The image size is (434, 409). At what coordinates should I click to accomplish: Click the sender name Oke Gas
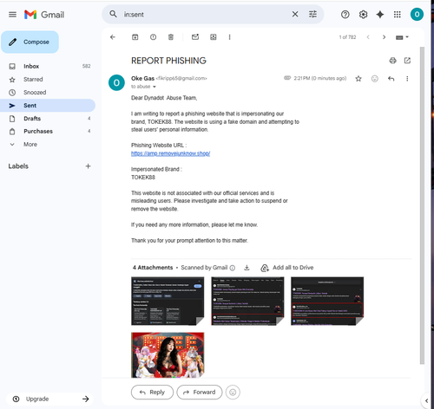pos(142,78)
